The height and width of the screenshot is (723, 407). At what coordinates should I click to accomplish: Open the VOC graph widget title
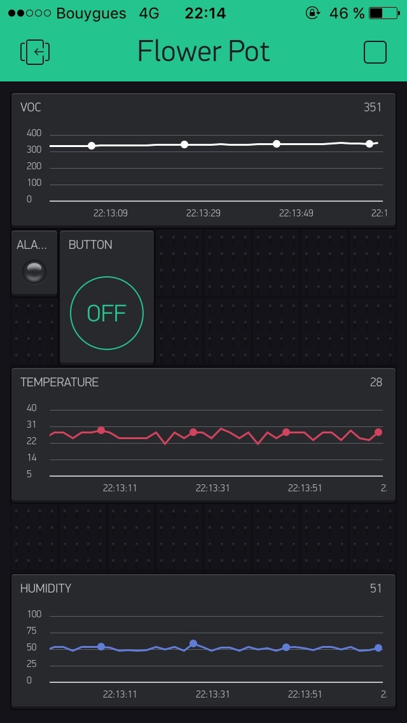coord(31,107)
